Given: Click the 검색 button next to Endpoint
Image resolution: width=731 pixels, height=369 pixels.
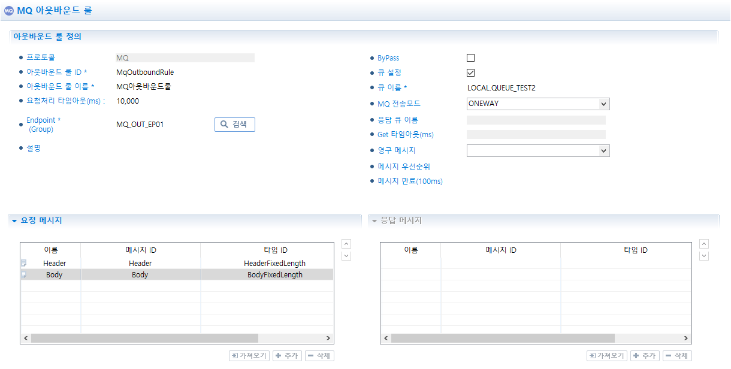Looking at the screenshot, I should tap(234, 125).
